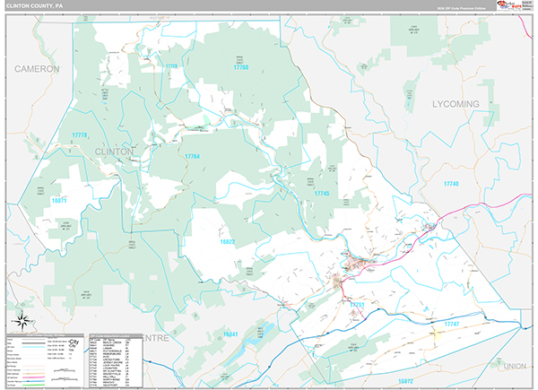Click ZIP code label 17764
Screen dimensions: 538x390
[192, 156]
